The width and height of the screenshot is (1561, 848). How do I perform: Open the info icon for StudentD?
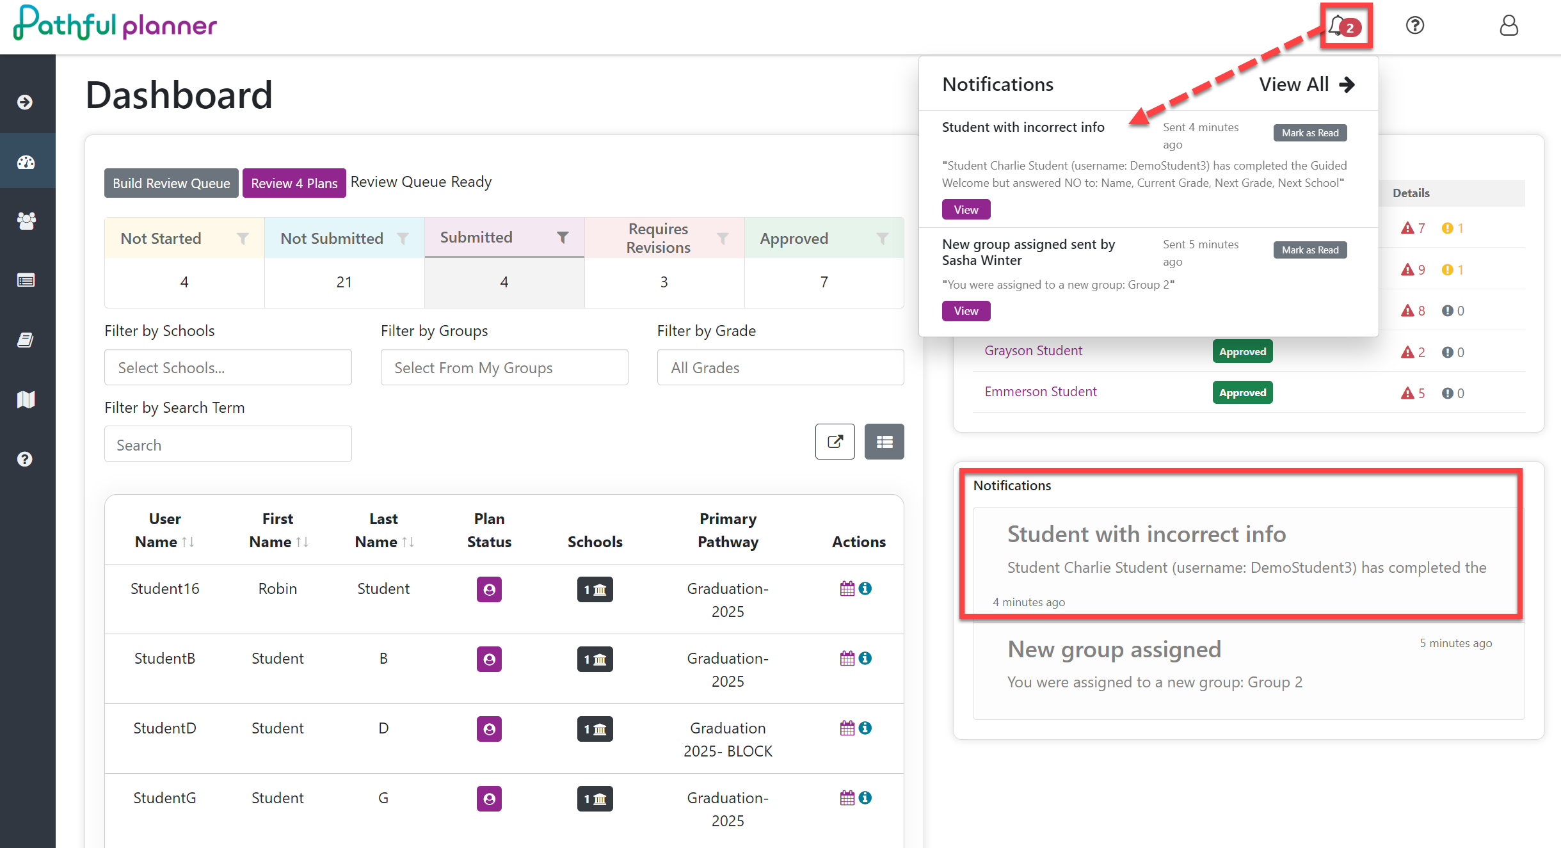pyautogui.click(x=865, y=728)
